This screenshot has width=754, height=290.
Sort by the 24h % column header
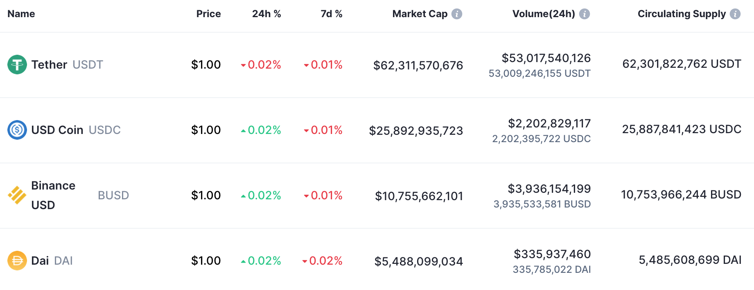pyautogui.click(x=266, y=14)
